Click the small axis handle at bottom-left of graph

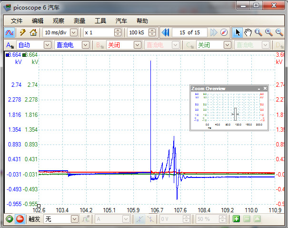pyautogui.click(x=39, y=206)
